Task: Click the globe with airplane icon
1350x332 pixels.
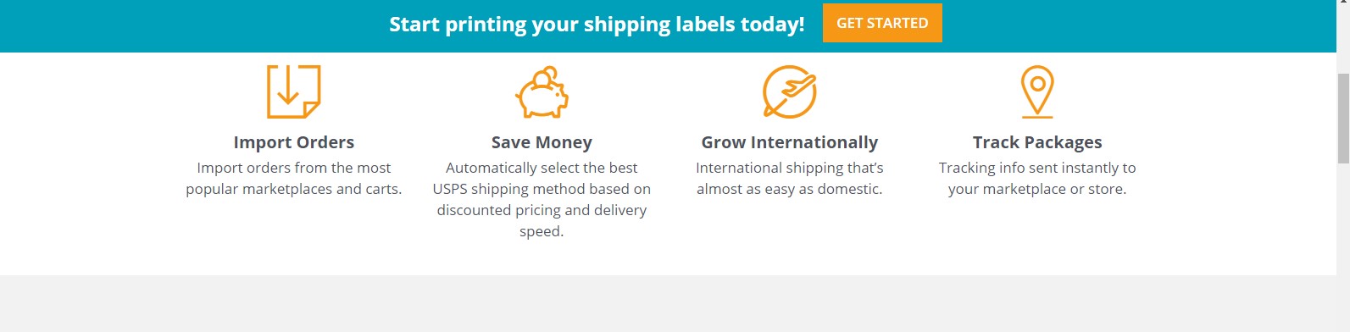Action: tap(790, 91)
